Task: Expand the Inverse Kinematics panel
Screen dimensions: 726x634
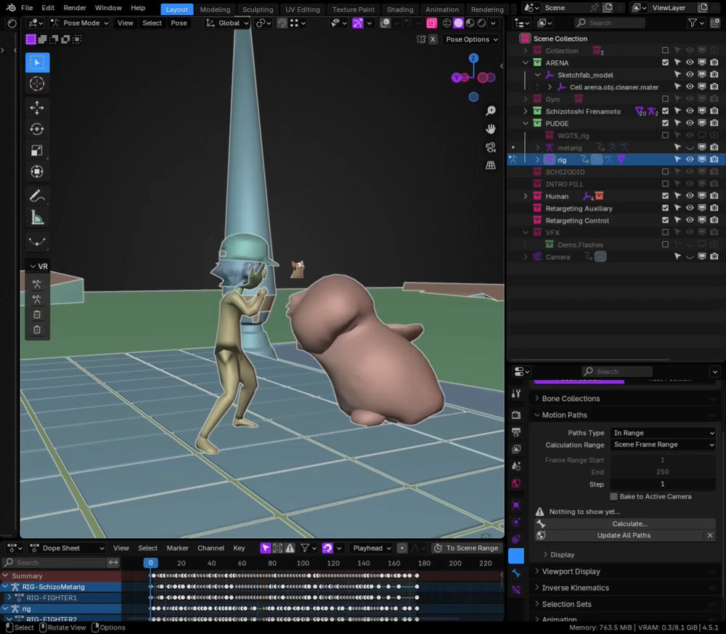Action: point(575,588)
